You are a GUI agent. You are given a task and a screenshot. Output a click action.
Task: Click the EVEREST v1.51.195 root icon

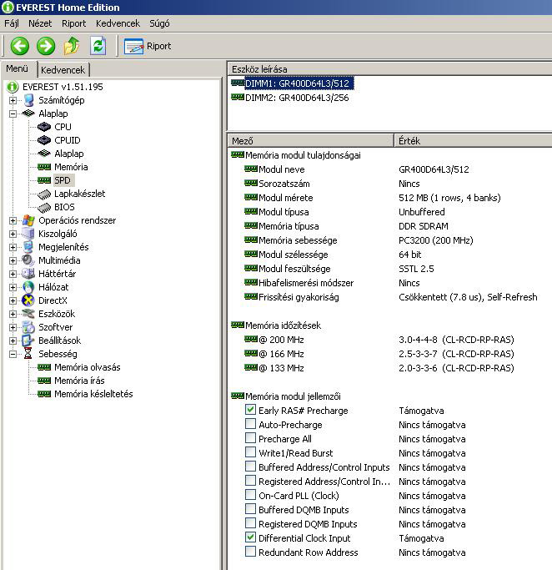(13, 87)
